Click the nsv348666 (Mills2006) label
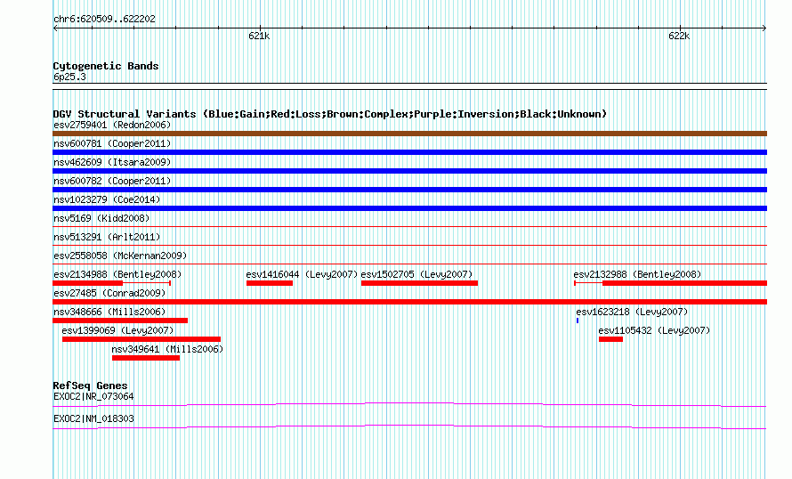The height and width of the screenshot is (479, 792). (x=109, y=312)
